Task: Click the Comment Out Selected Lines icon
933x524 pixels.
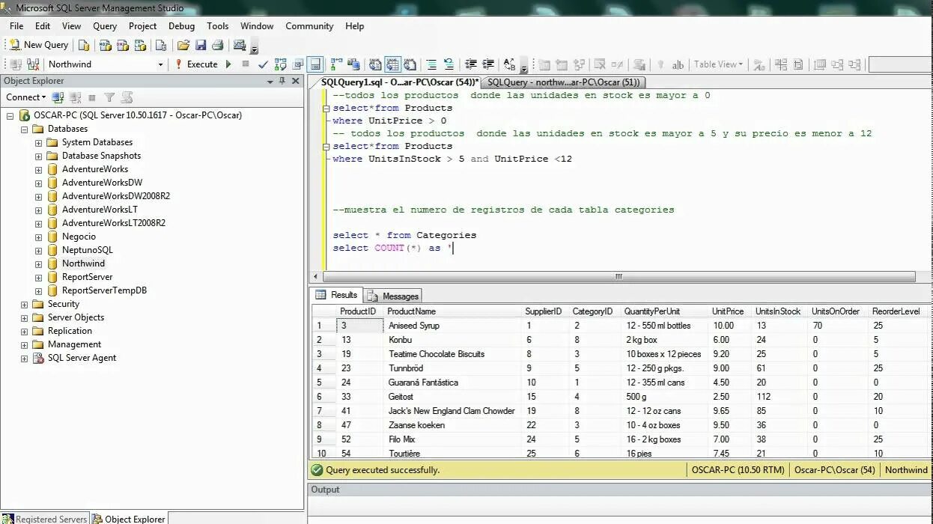Action: pyautogui.click(x=431, y=64)
